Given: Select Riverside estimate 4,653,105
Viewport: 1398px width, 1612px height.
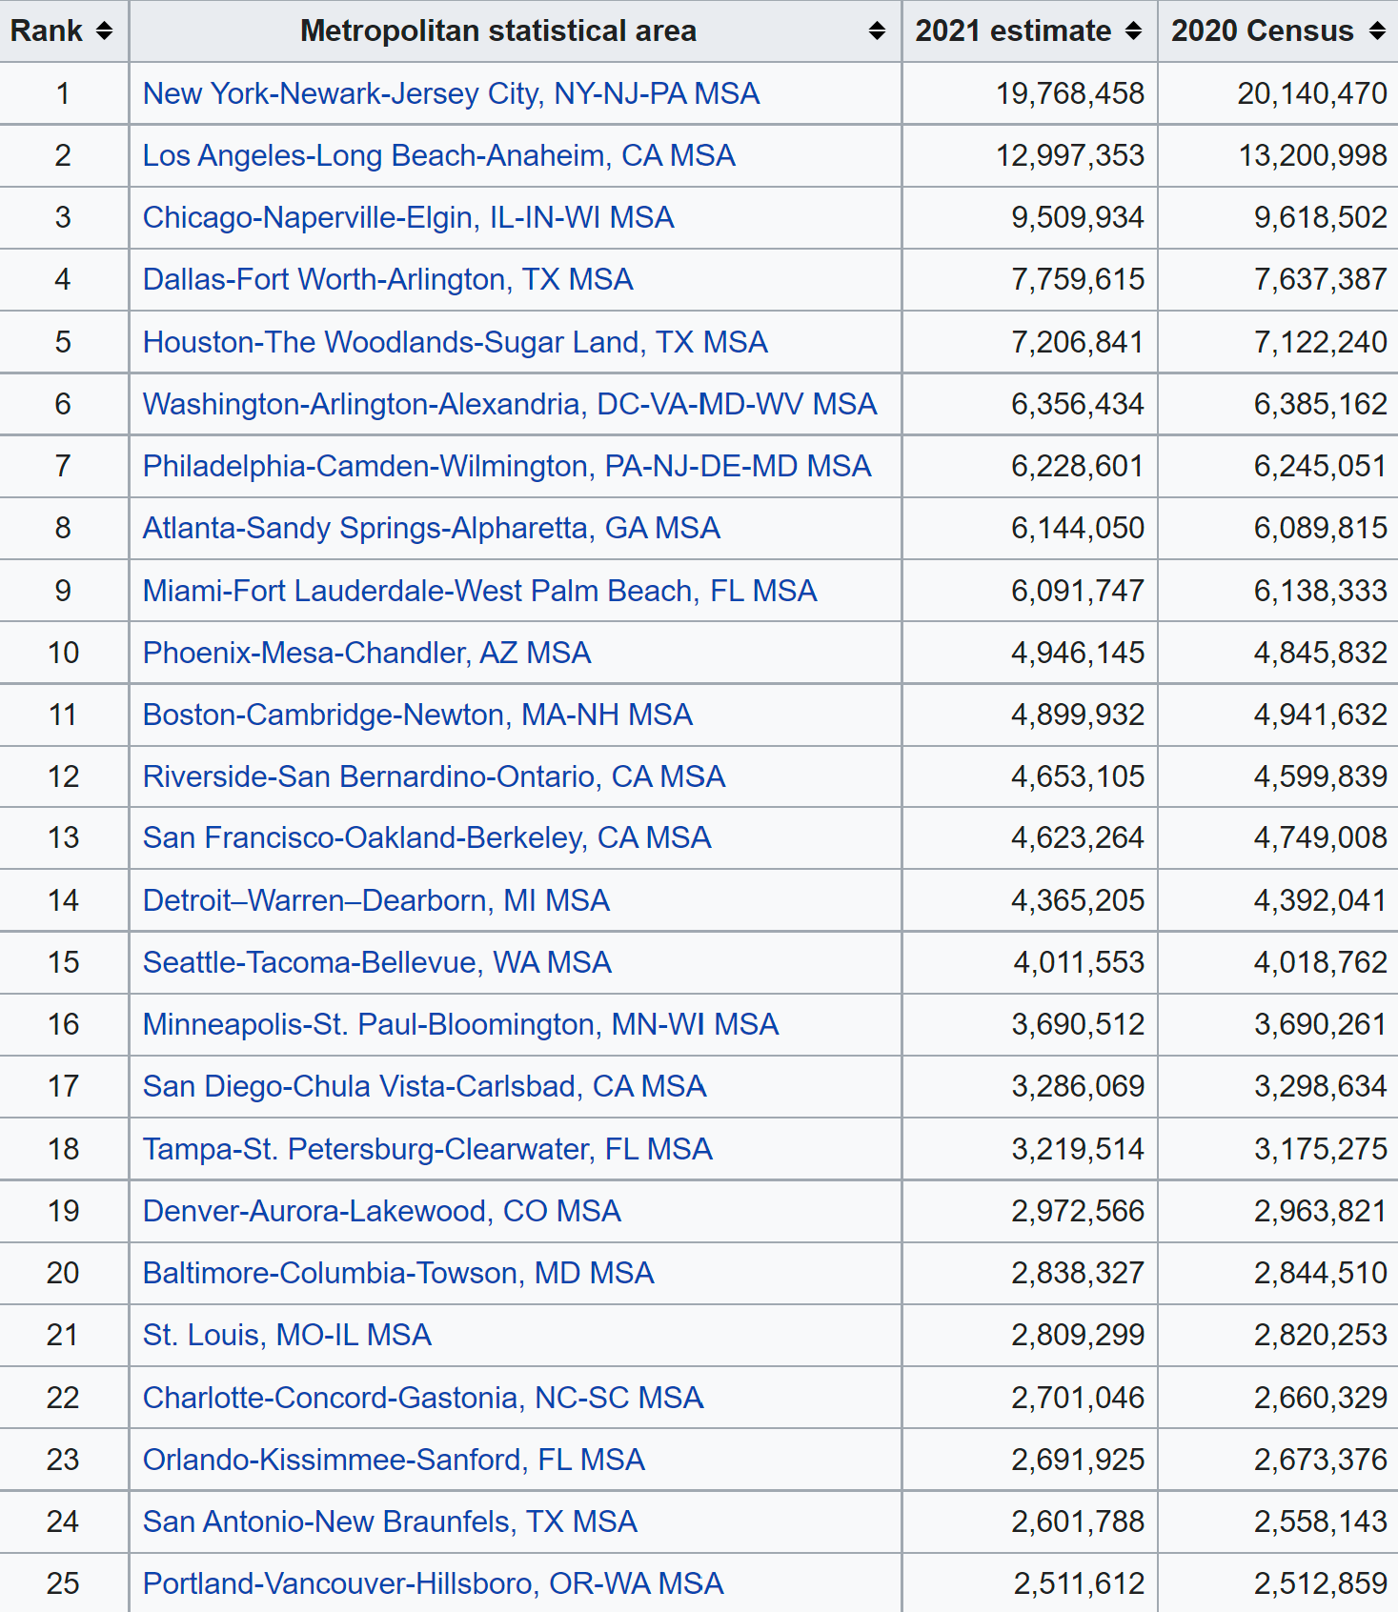Looking at the screenshot, I should click(x=1078, y=776).
